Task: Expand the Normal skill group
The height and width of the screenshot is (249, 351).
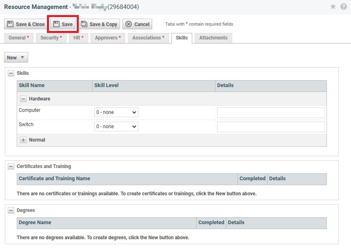Action: click(x=23, y=140)
